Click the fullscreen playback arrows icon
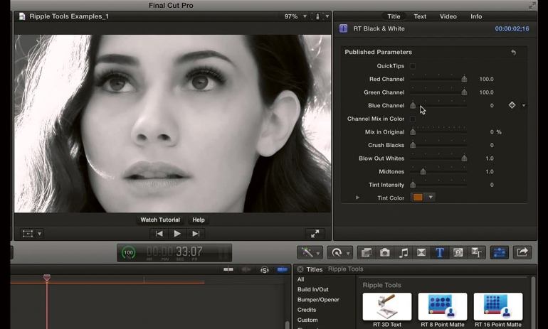The image size is (548, 329). [x=315, y=233]
